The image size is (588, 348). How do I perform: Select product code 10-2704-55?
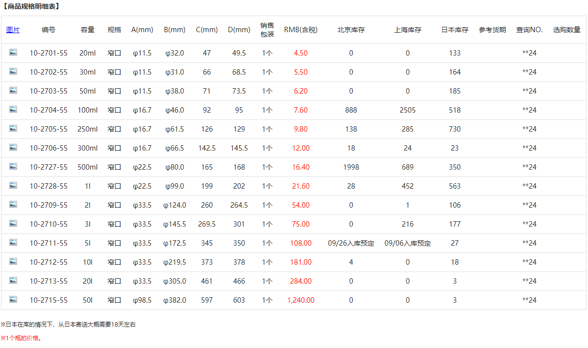tap(49, 110)
